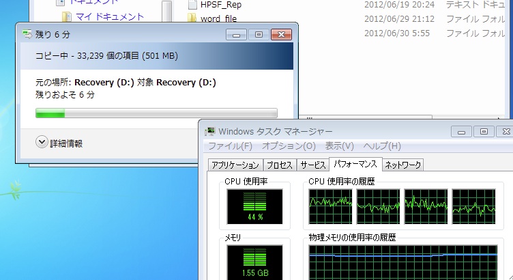
Task: Switch to the サービス tab
Action: pyautogui.click(x=313, y=165)
